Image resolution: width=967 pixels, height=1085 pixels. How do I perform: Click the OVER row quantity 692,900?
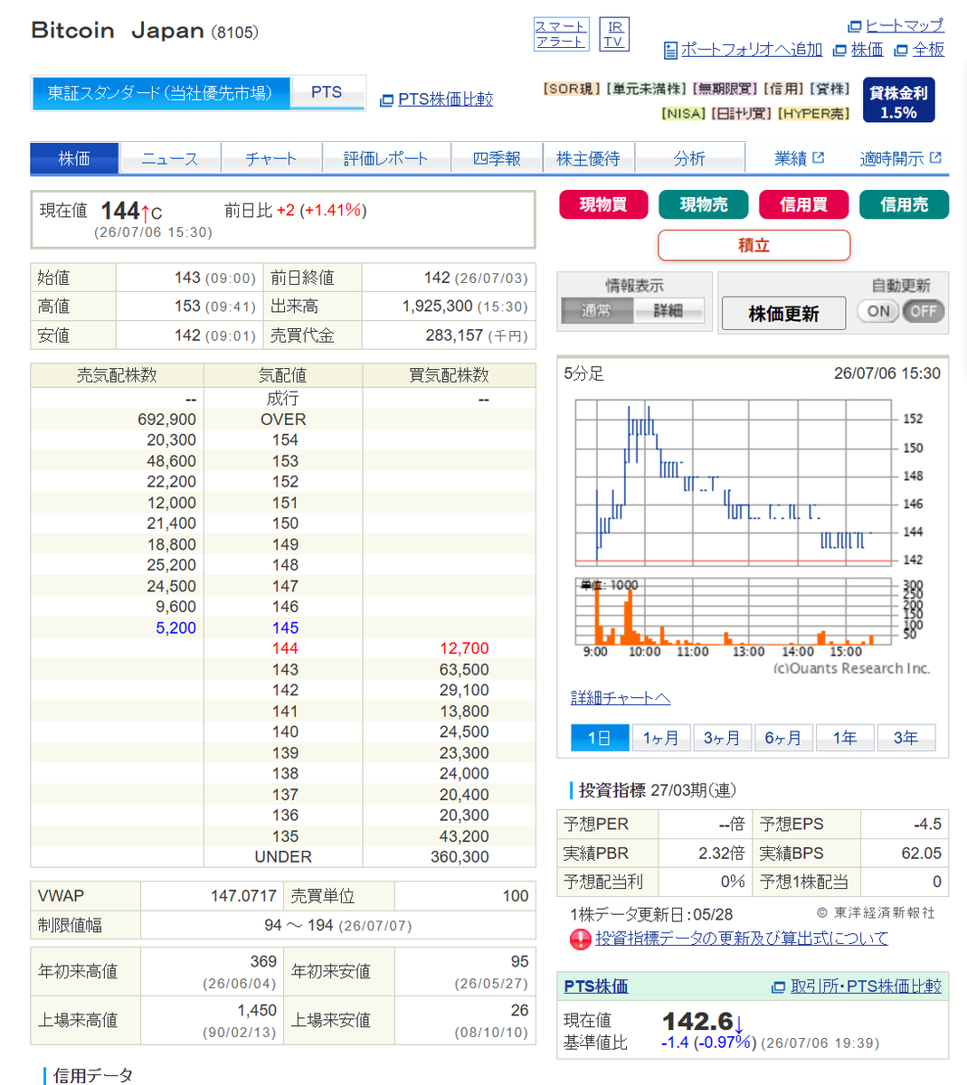tap(166, 420)
